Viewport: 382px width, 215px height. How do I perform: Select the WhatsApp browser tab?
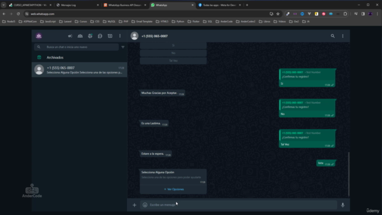click(172, 5)
